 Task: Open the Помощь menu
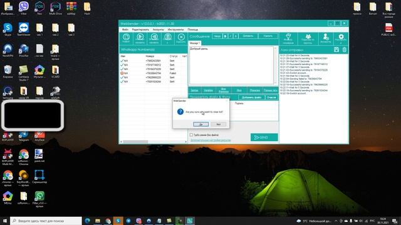pyautogui.click(x=193, y=29)
